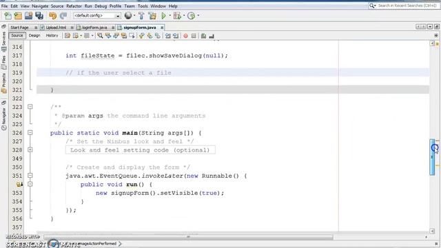Click the Redo toolbar icon
The image size is (441, 248).
pyautogui.click(x=63, y=16)
